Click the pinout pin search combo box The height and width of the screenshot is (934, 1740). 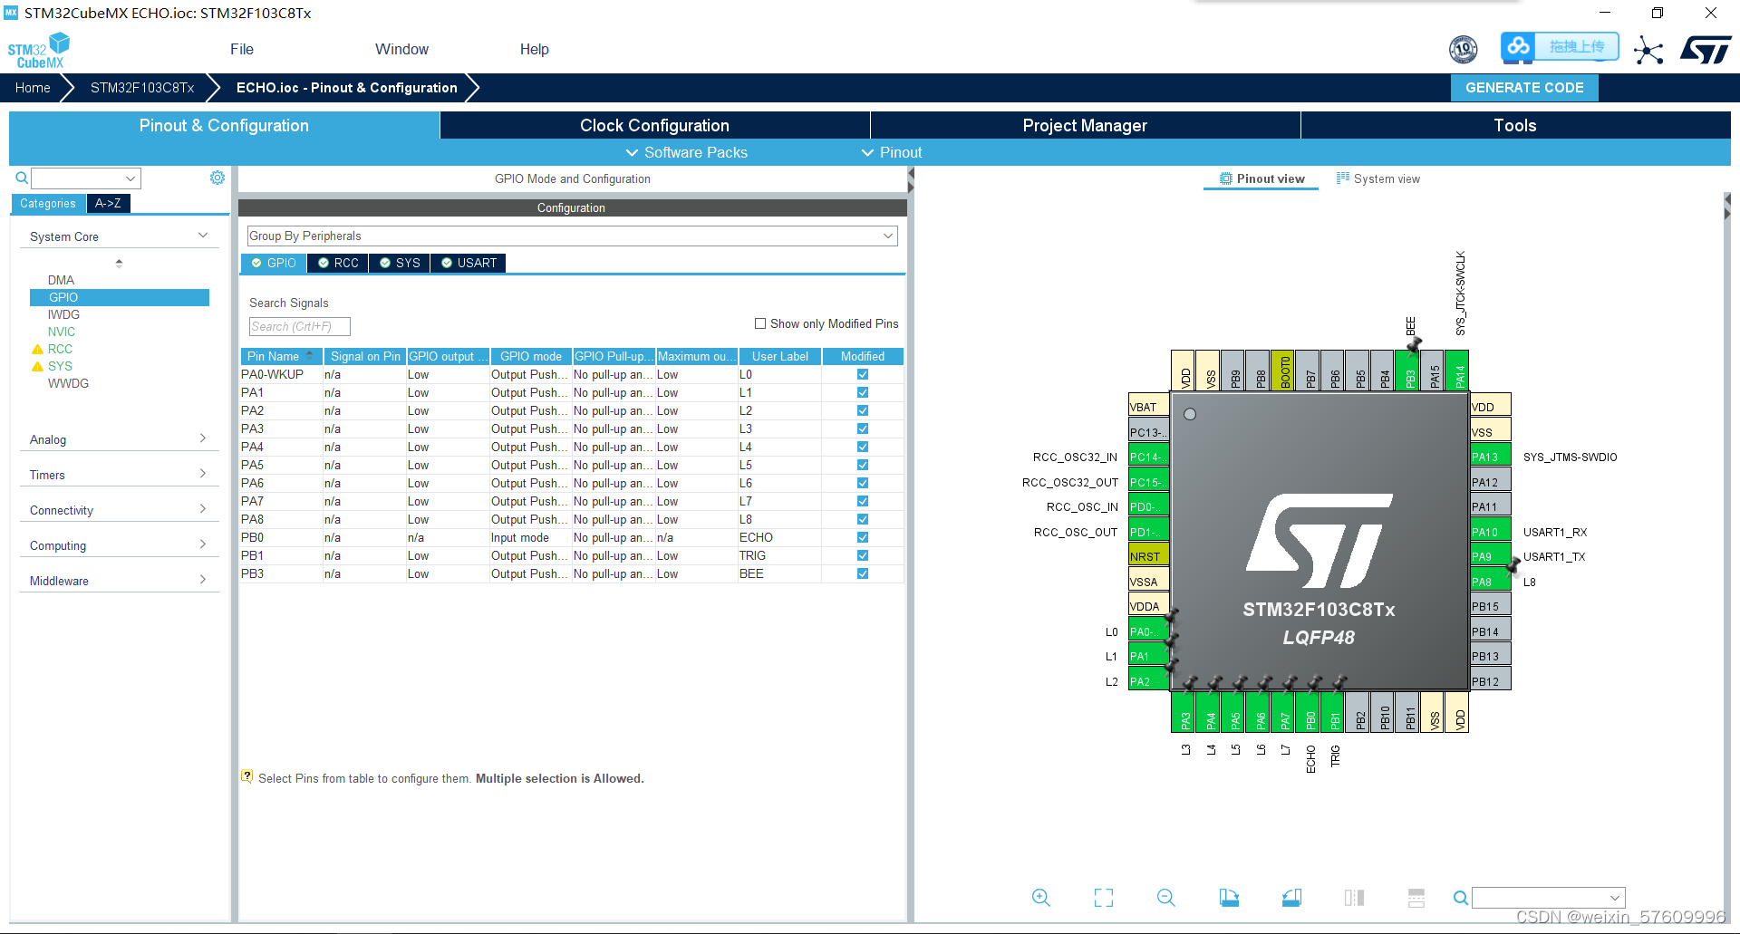click(1548, 898)
